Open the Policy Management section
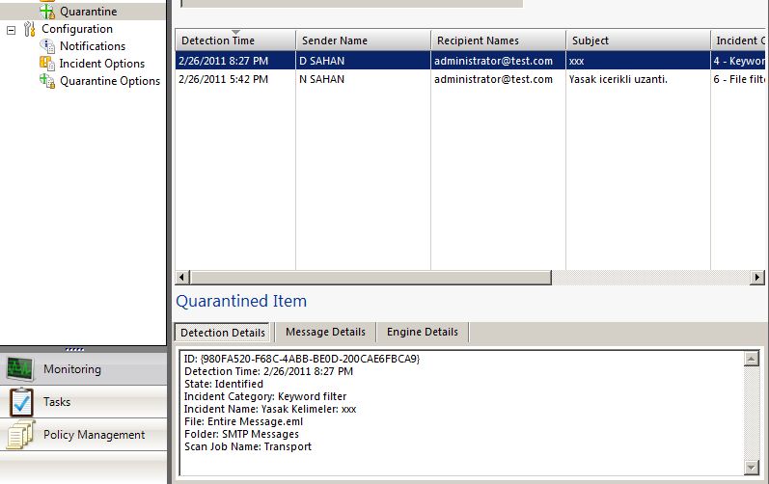 94,435
